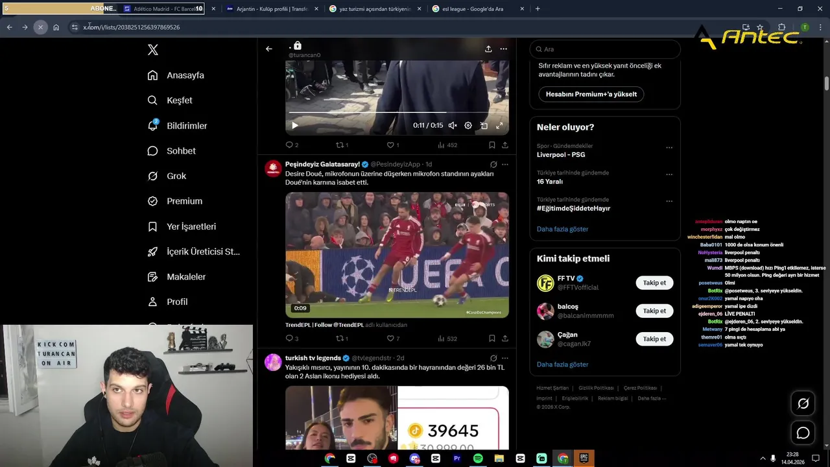Bookmark the top tweet with 452 views
Screen dimensions: 830x467
click(x=492, y=145)
